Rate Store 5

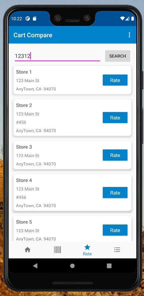tap(115, 230)
